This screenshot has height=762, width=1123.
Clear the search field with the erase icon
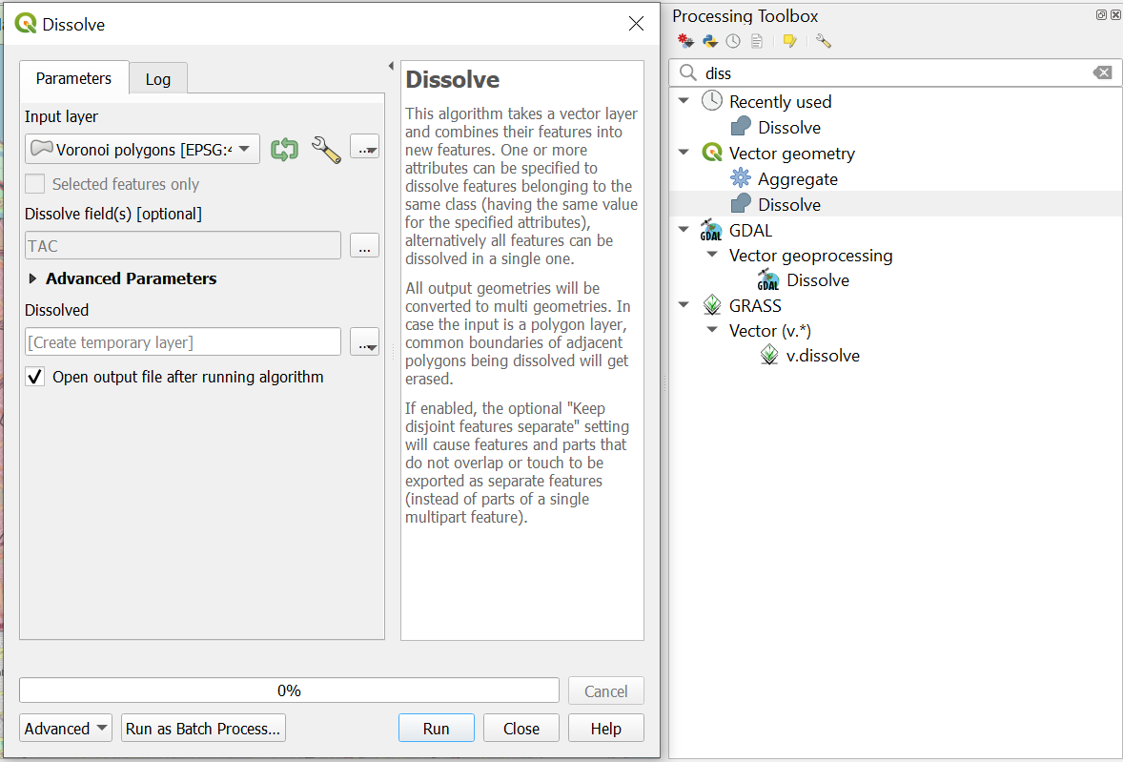pyautogui.click(x=1103, y=72)
